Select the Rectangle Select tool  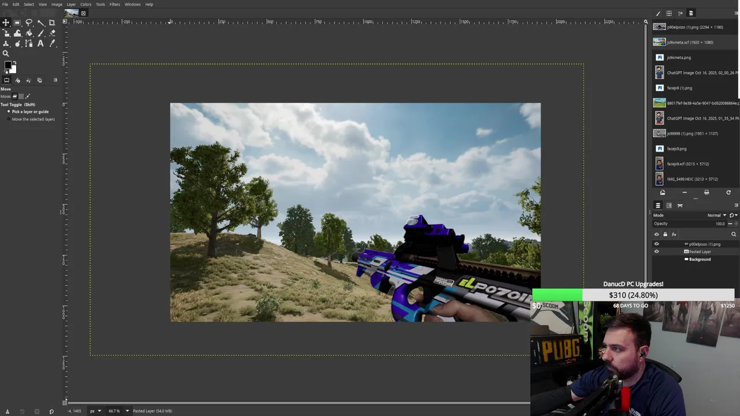(17, 23)
